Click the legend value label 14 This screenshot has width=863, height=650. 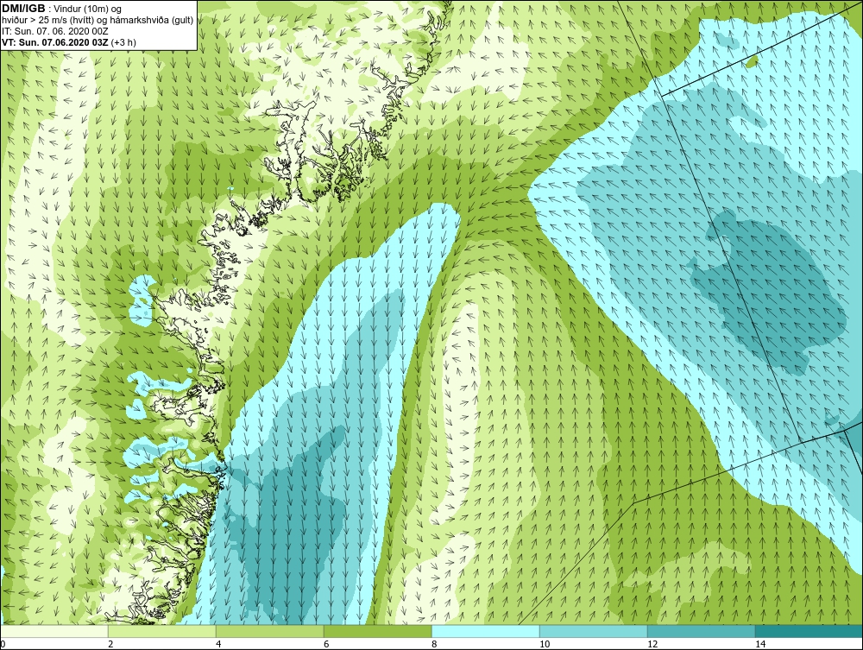760,644
